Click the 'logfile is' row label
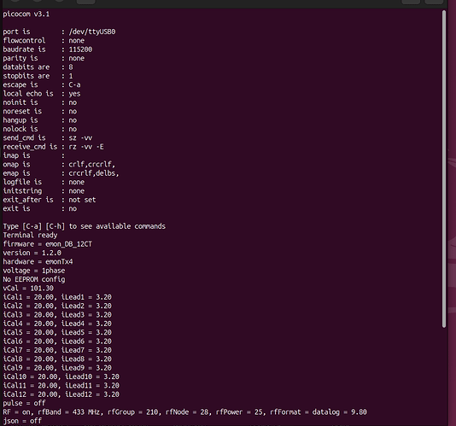 22,182
